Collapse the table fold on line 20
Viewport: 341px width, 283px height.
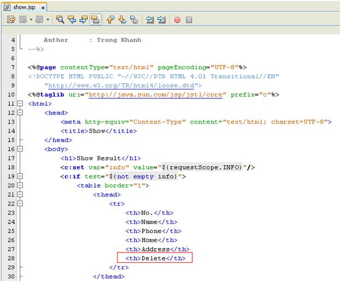pyautogui.click(x=20, y=185)
